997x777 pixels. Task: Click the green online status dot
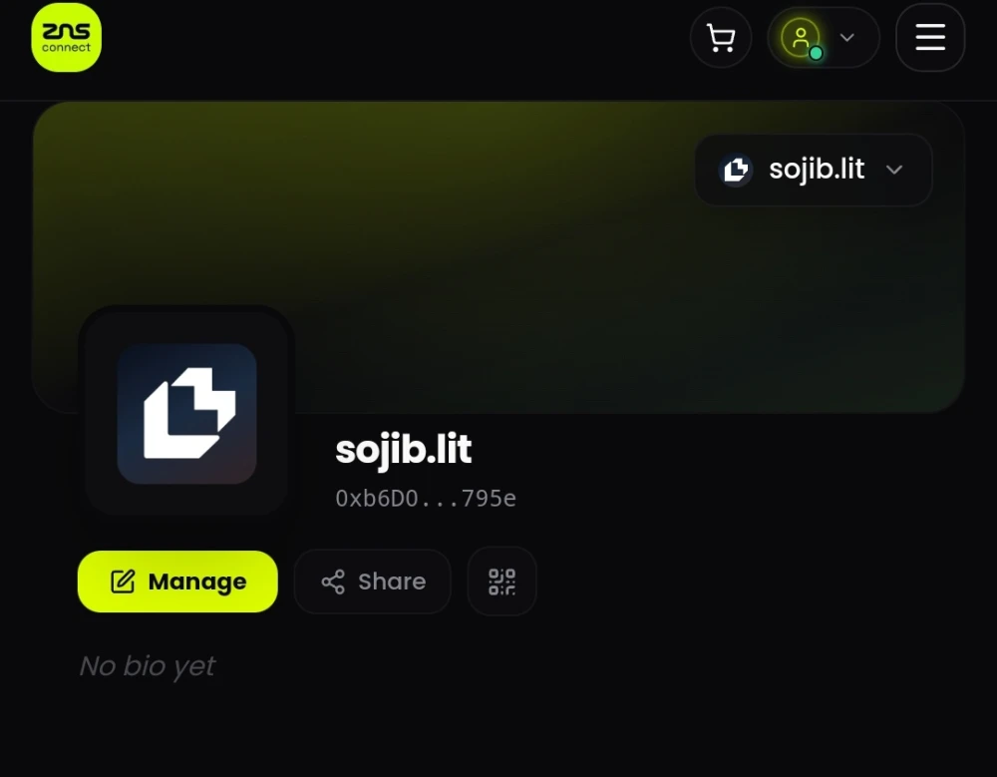coord(816,54)
